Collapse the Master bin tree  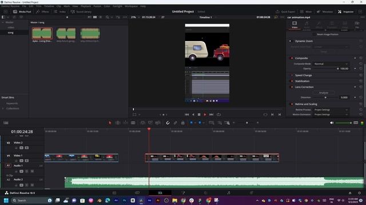coord(3,22)
